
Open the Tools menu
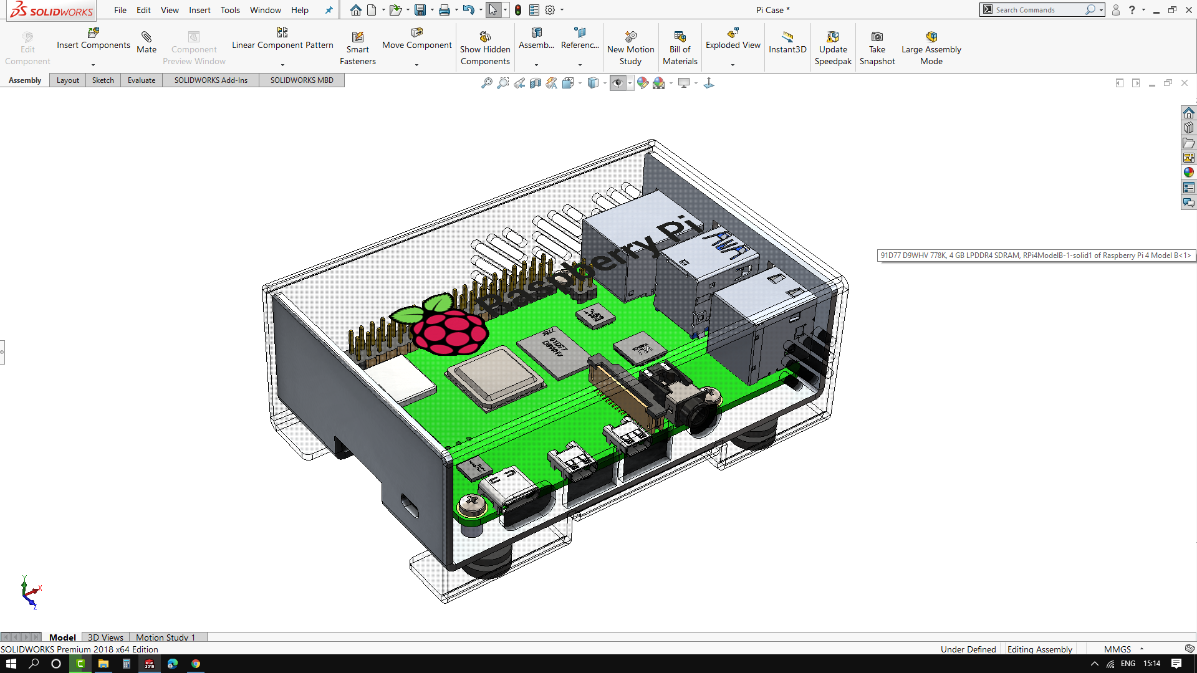pos(230,10)
